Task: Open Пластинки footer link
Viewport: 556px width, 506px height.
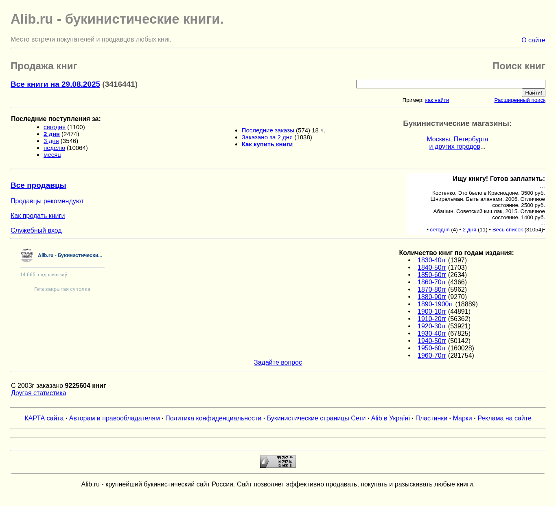Action: tap(431, 418)
